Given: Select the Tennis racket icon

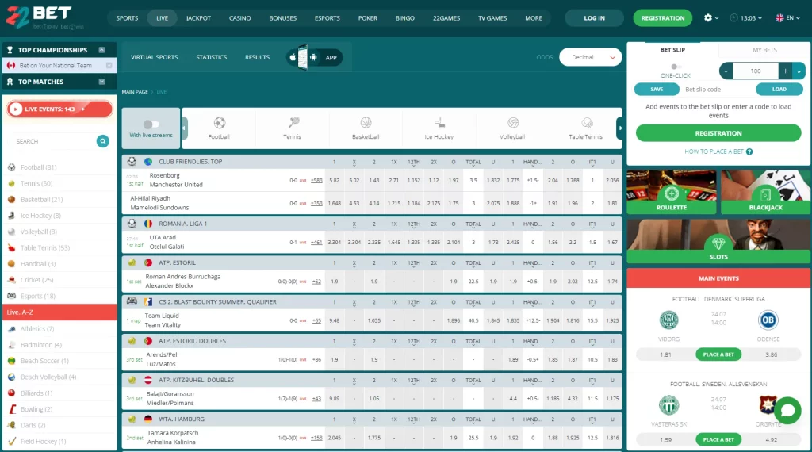Looking at the screenshot, I should coord(293,123).
